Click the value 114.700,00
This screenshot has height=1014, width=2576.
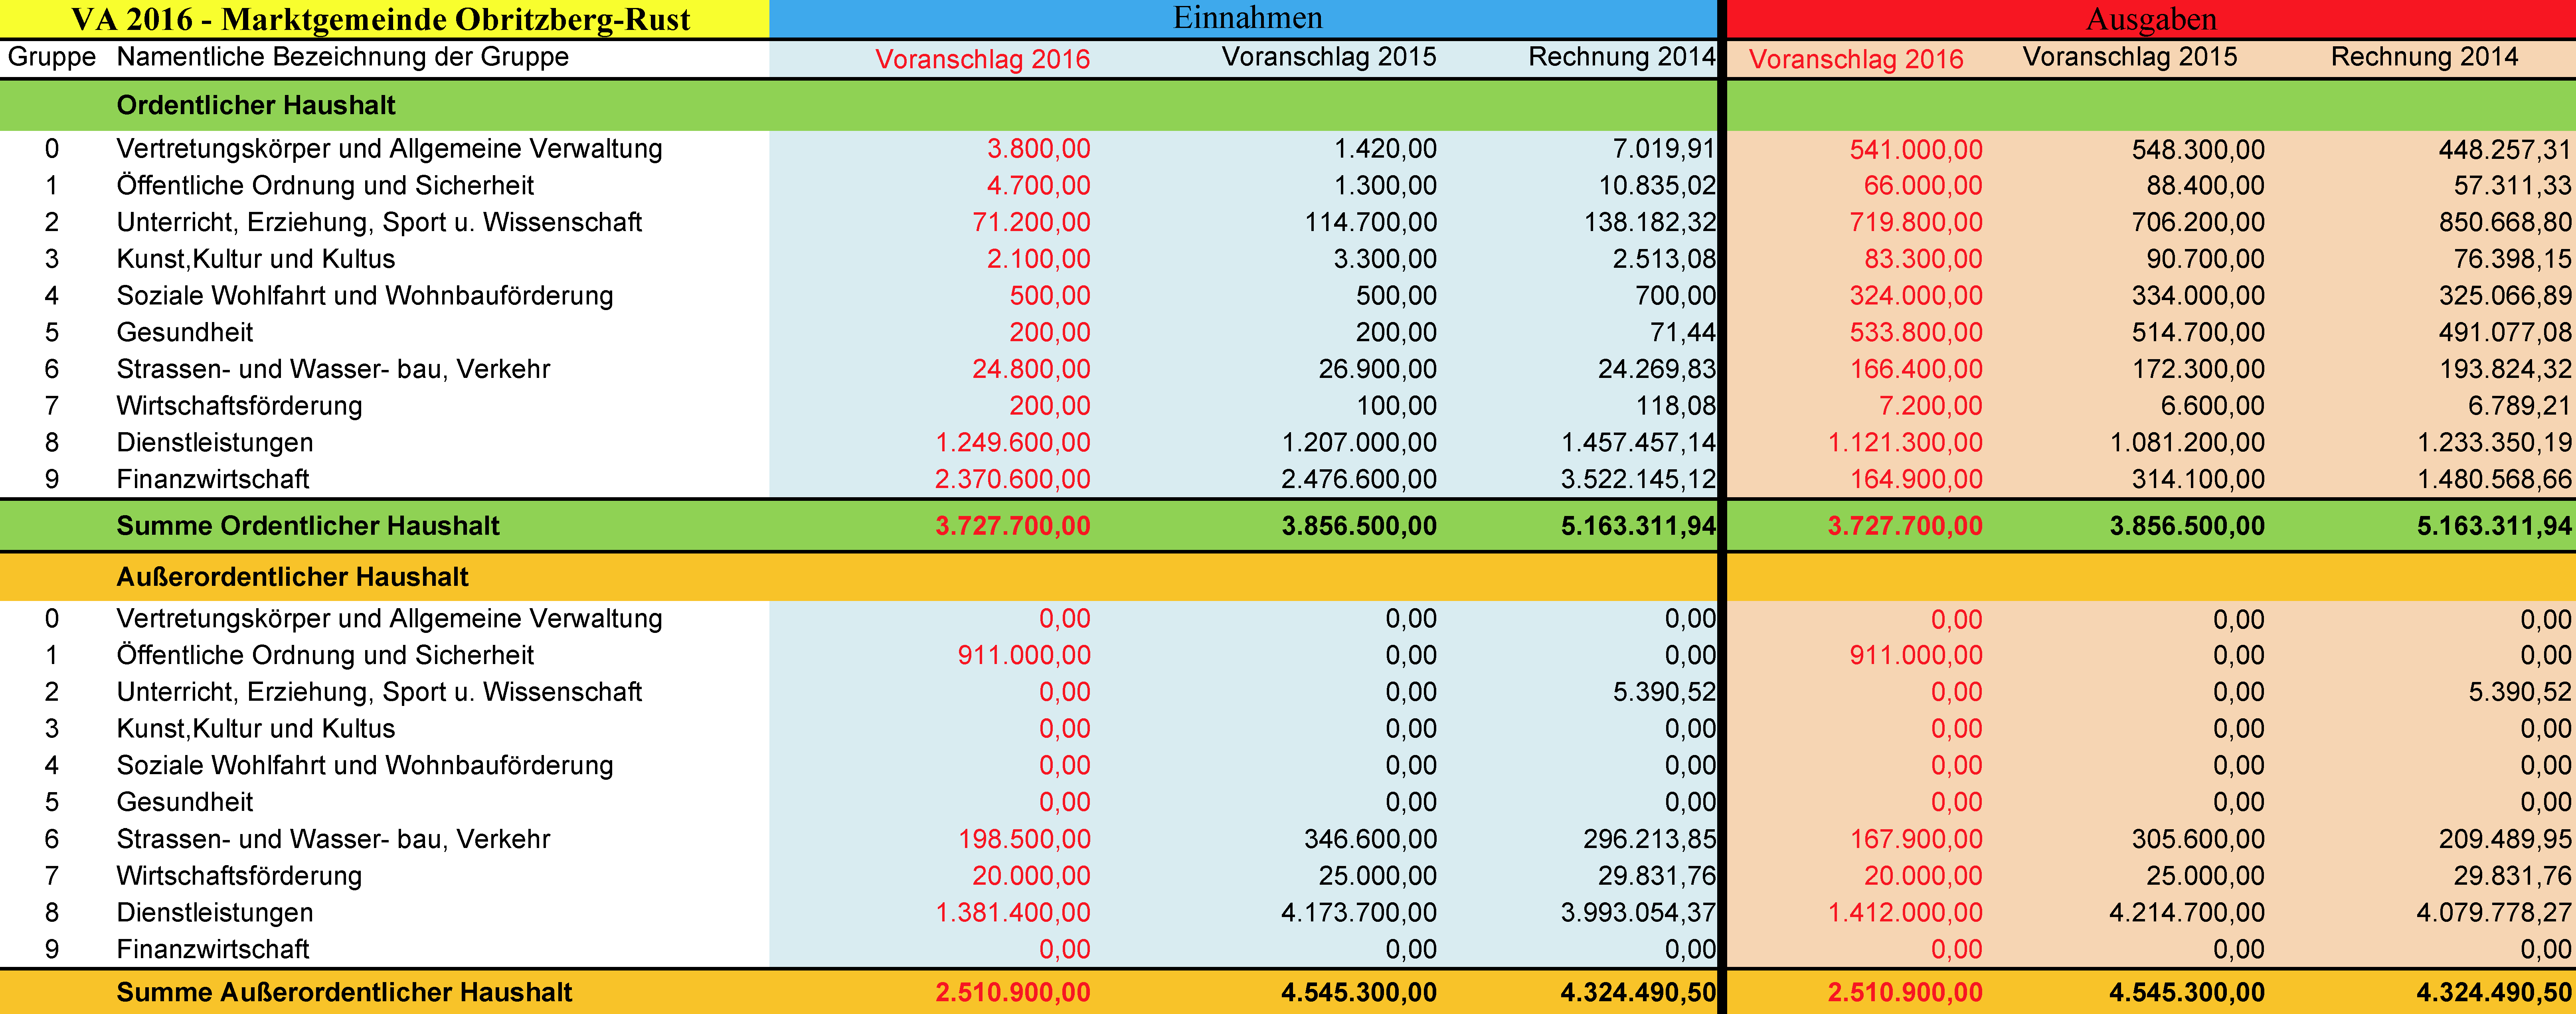click(1371, 222)
